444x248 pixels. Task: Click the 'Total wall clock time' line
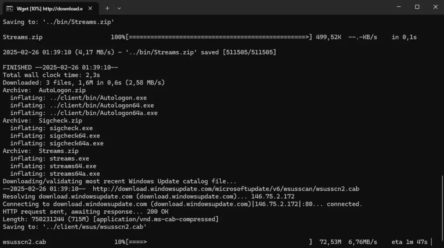(x=51, y=75)
